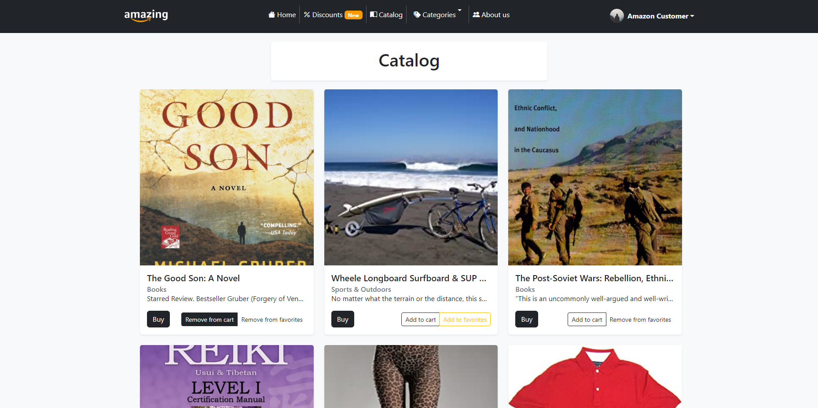The image size is (818, 408).
Task: Click Books category under The Good Son
Action: click(157, 289)
